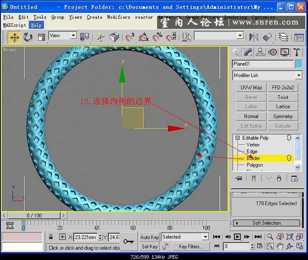Open the MAXScript menu

(x=14, y=25)
